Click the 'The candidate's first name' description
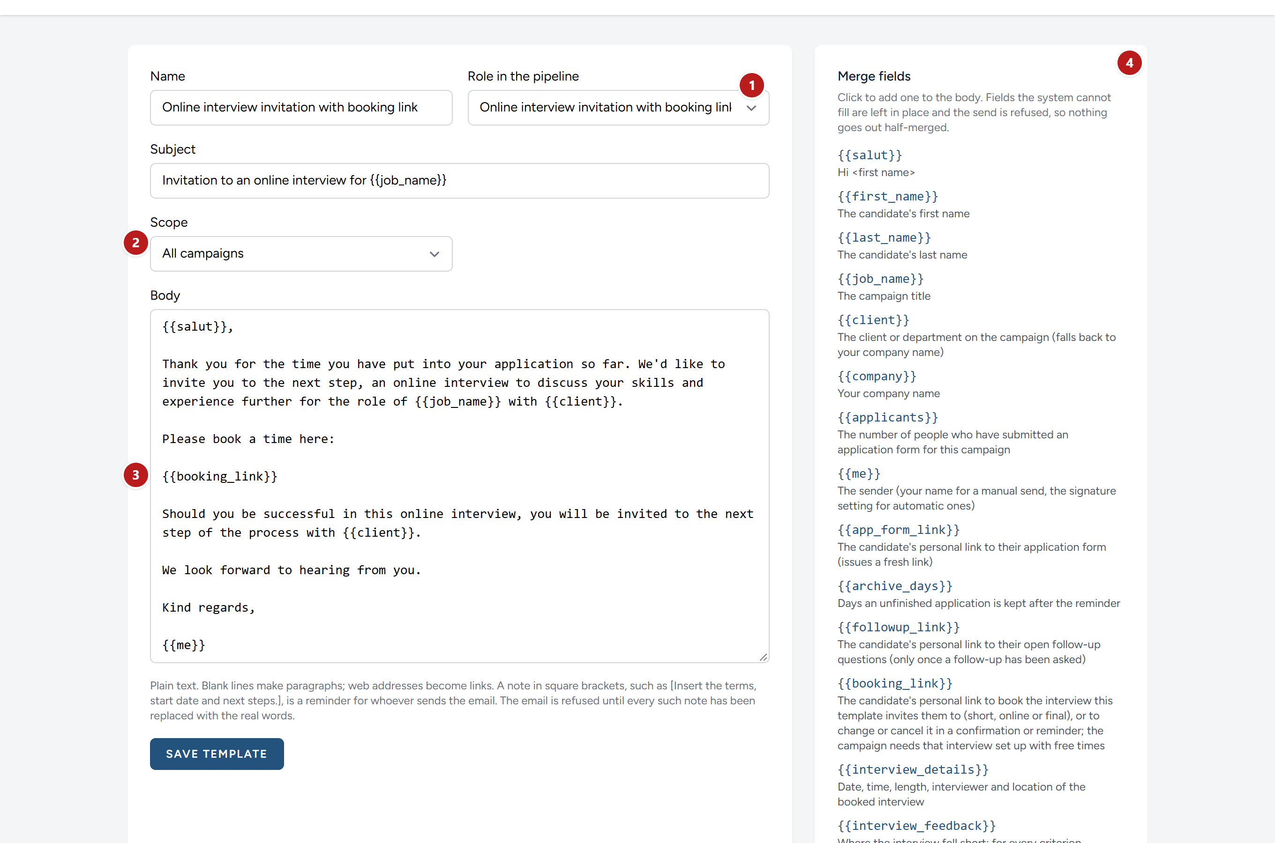The image size is (1275, 843). click(x=903, y=214)
